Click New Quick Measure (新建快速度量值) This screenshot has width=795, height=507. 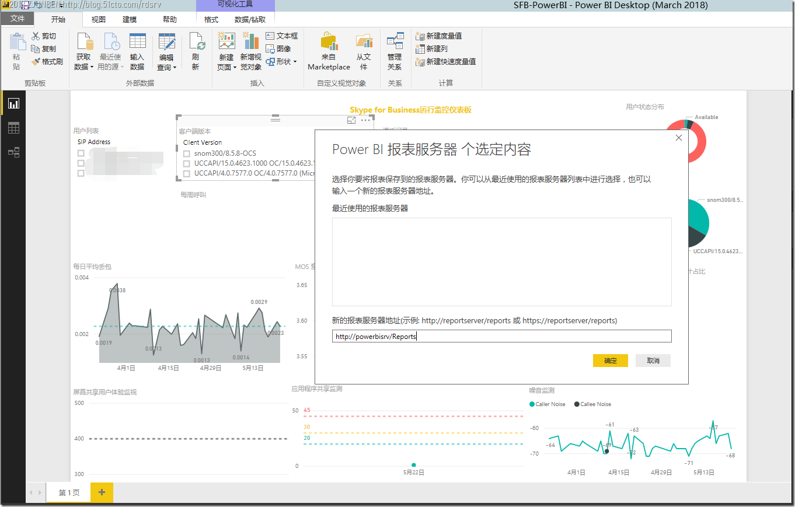(x=446, y=62)
